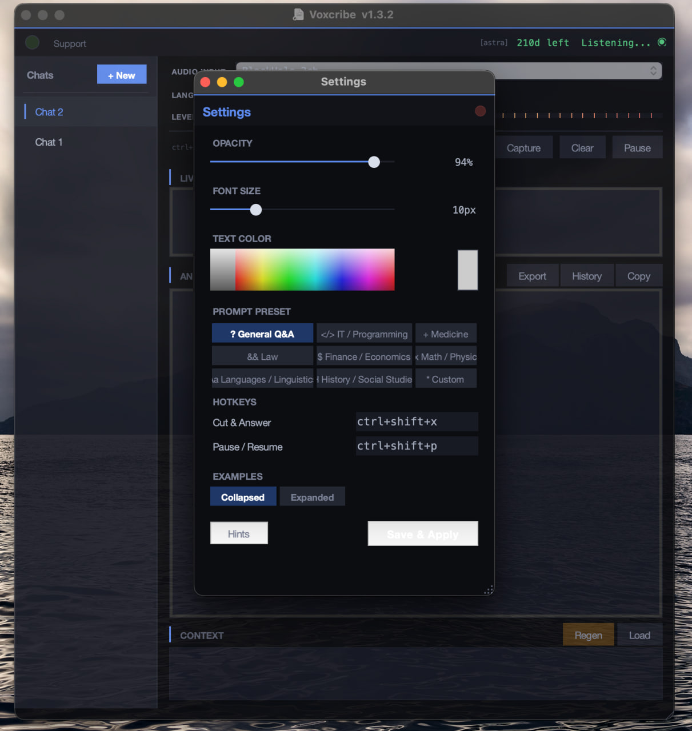The width and height of the screenshot is (692, 731).
Task: Click the Pause / Resume hotkey field
Action: 417,445
